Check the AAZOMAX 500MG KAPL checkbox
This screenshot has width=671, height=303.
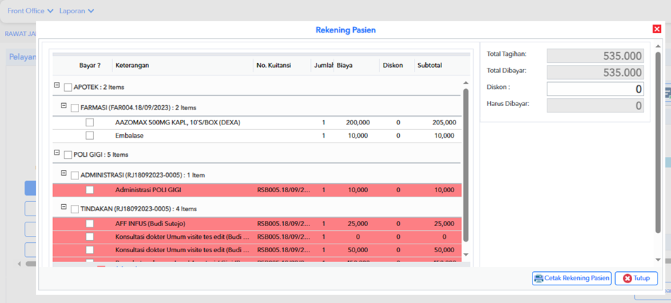[x=90, y=122]
